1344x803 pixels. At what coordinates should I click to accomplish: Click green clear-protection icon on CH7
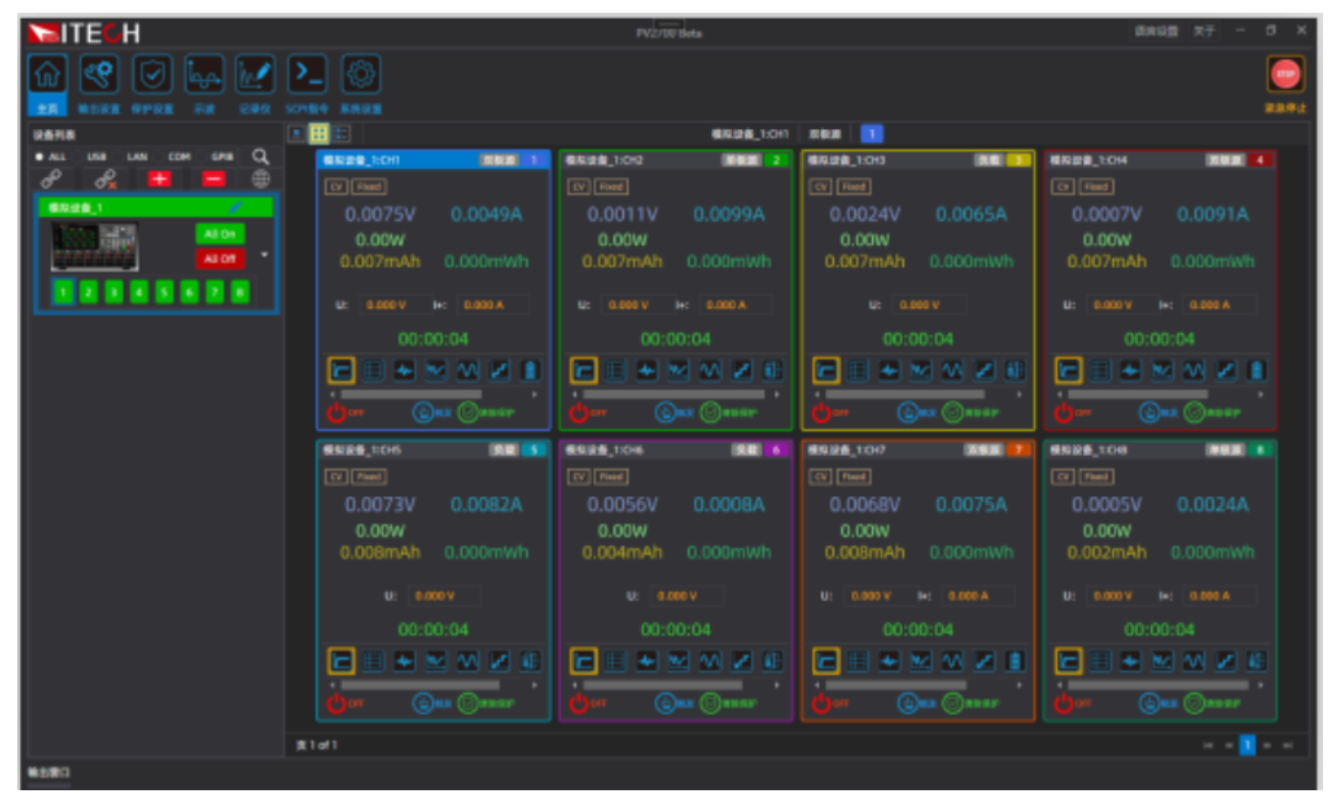coord(953,703)
